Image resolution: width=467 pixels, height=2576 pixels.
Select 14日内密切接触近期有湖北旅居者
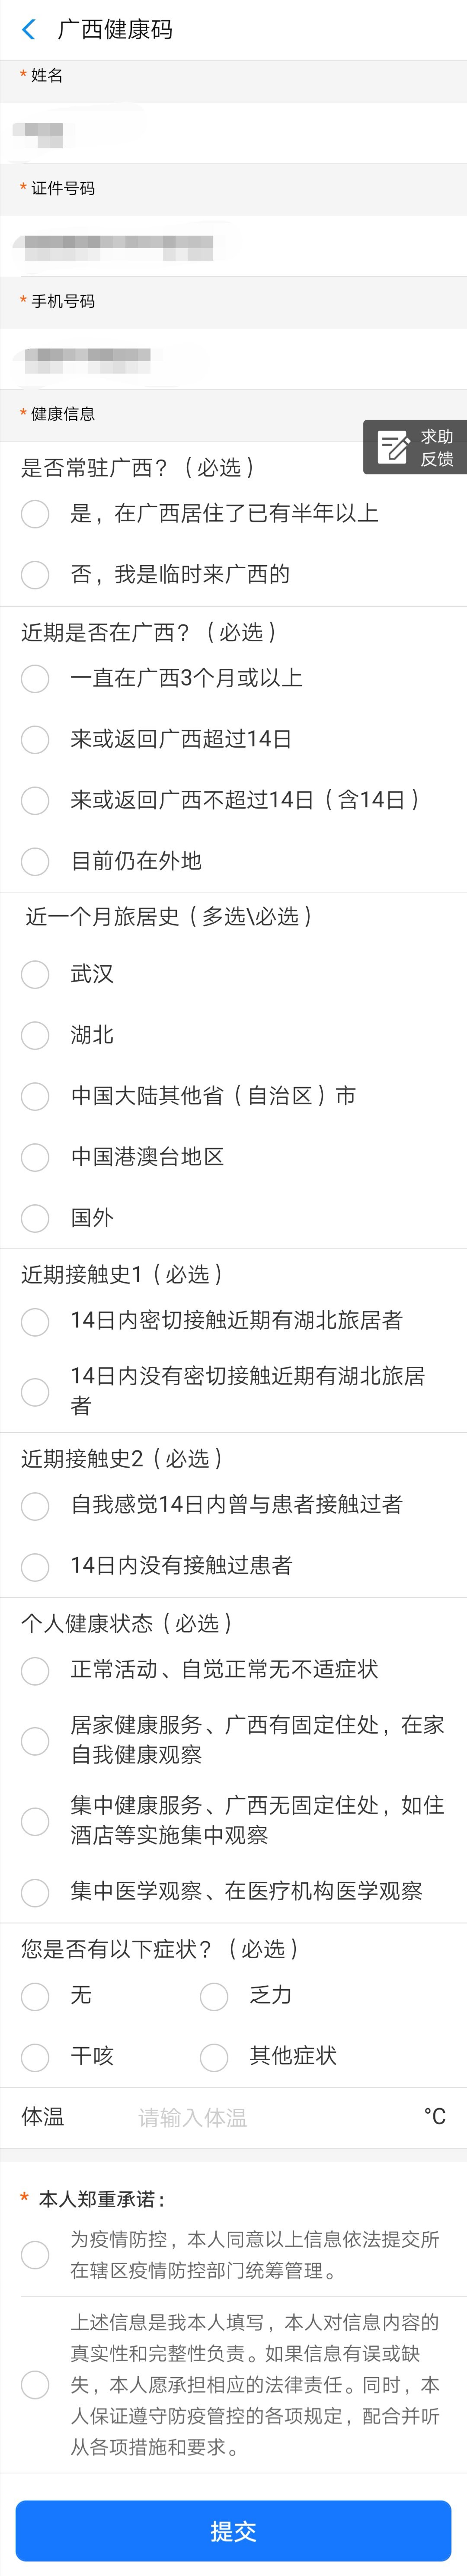[x=35, y=1322]
